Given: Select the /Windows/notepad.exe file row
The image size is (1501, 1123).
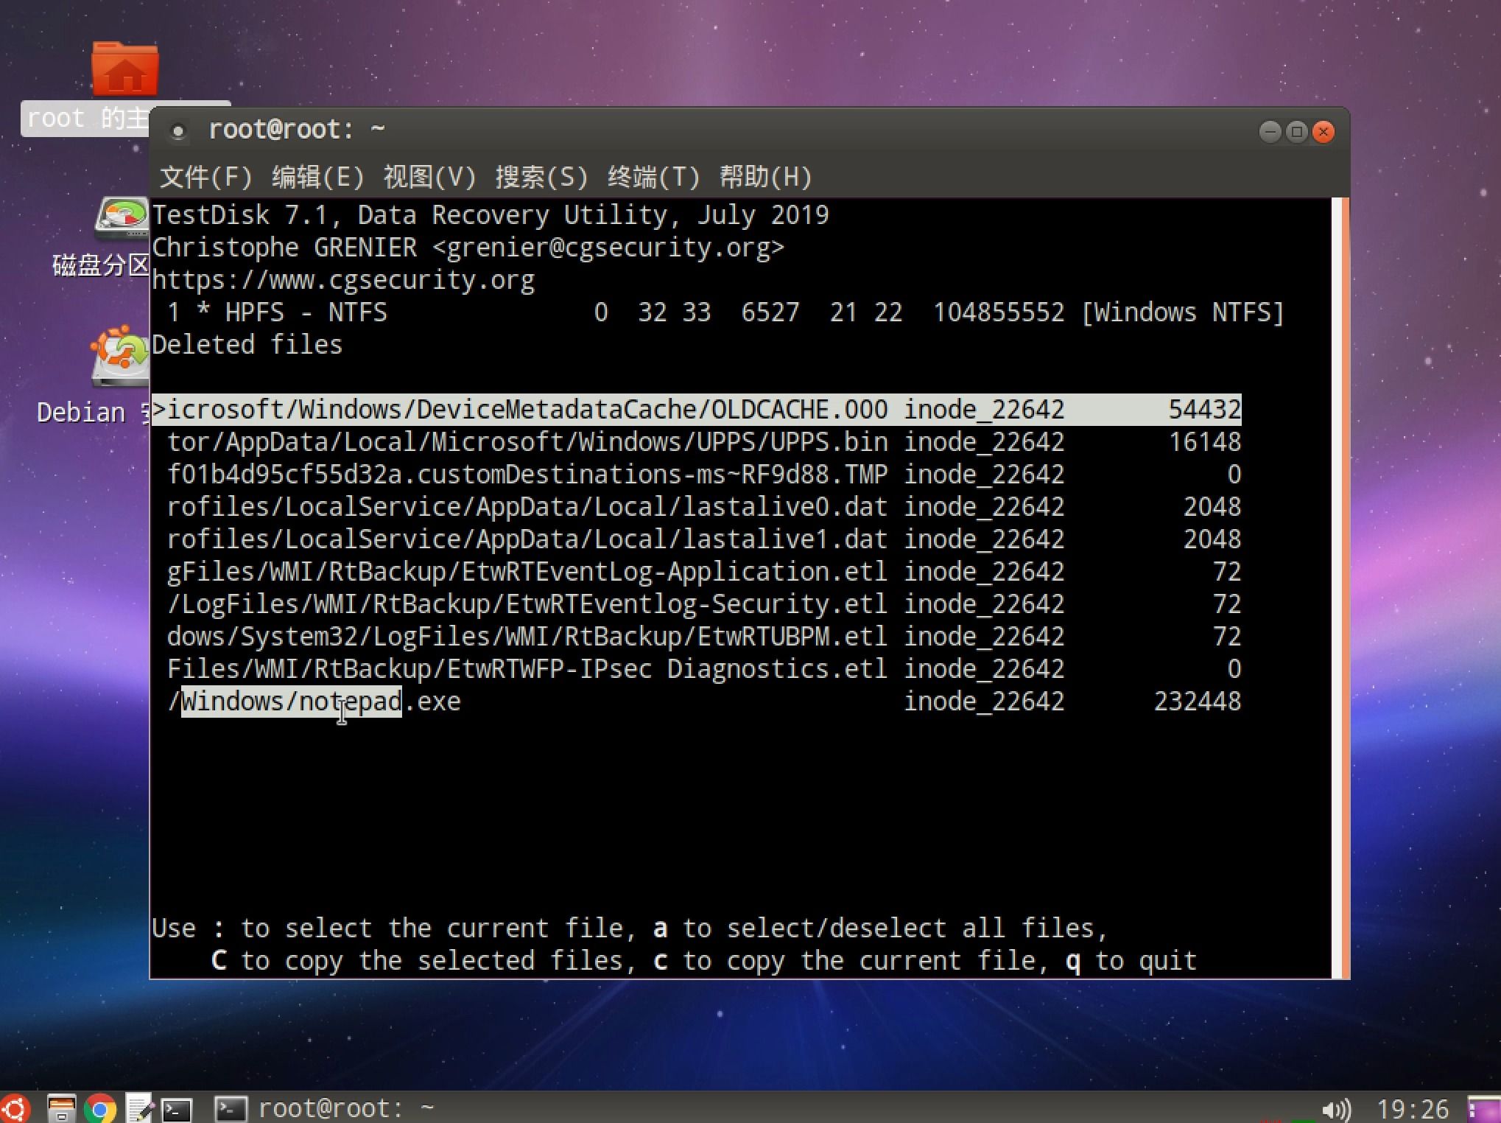Looking at the screenshot, I should (697, 702).
